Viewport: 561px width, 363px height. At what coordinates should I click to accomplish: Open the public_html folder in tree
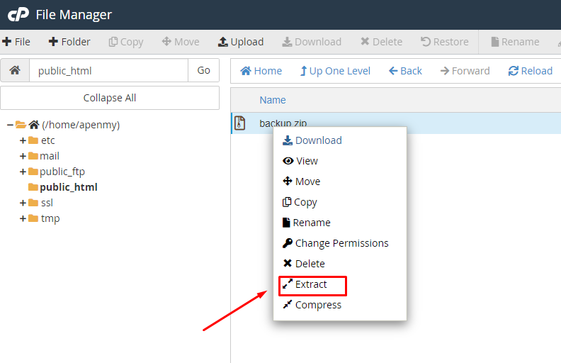tap(68, 187)
